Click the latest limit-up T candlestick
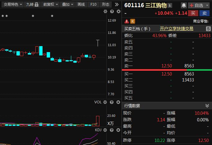The image size is (212, 145). [98, 43]
